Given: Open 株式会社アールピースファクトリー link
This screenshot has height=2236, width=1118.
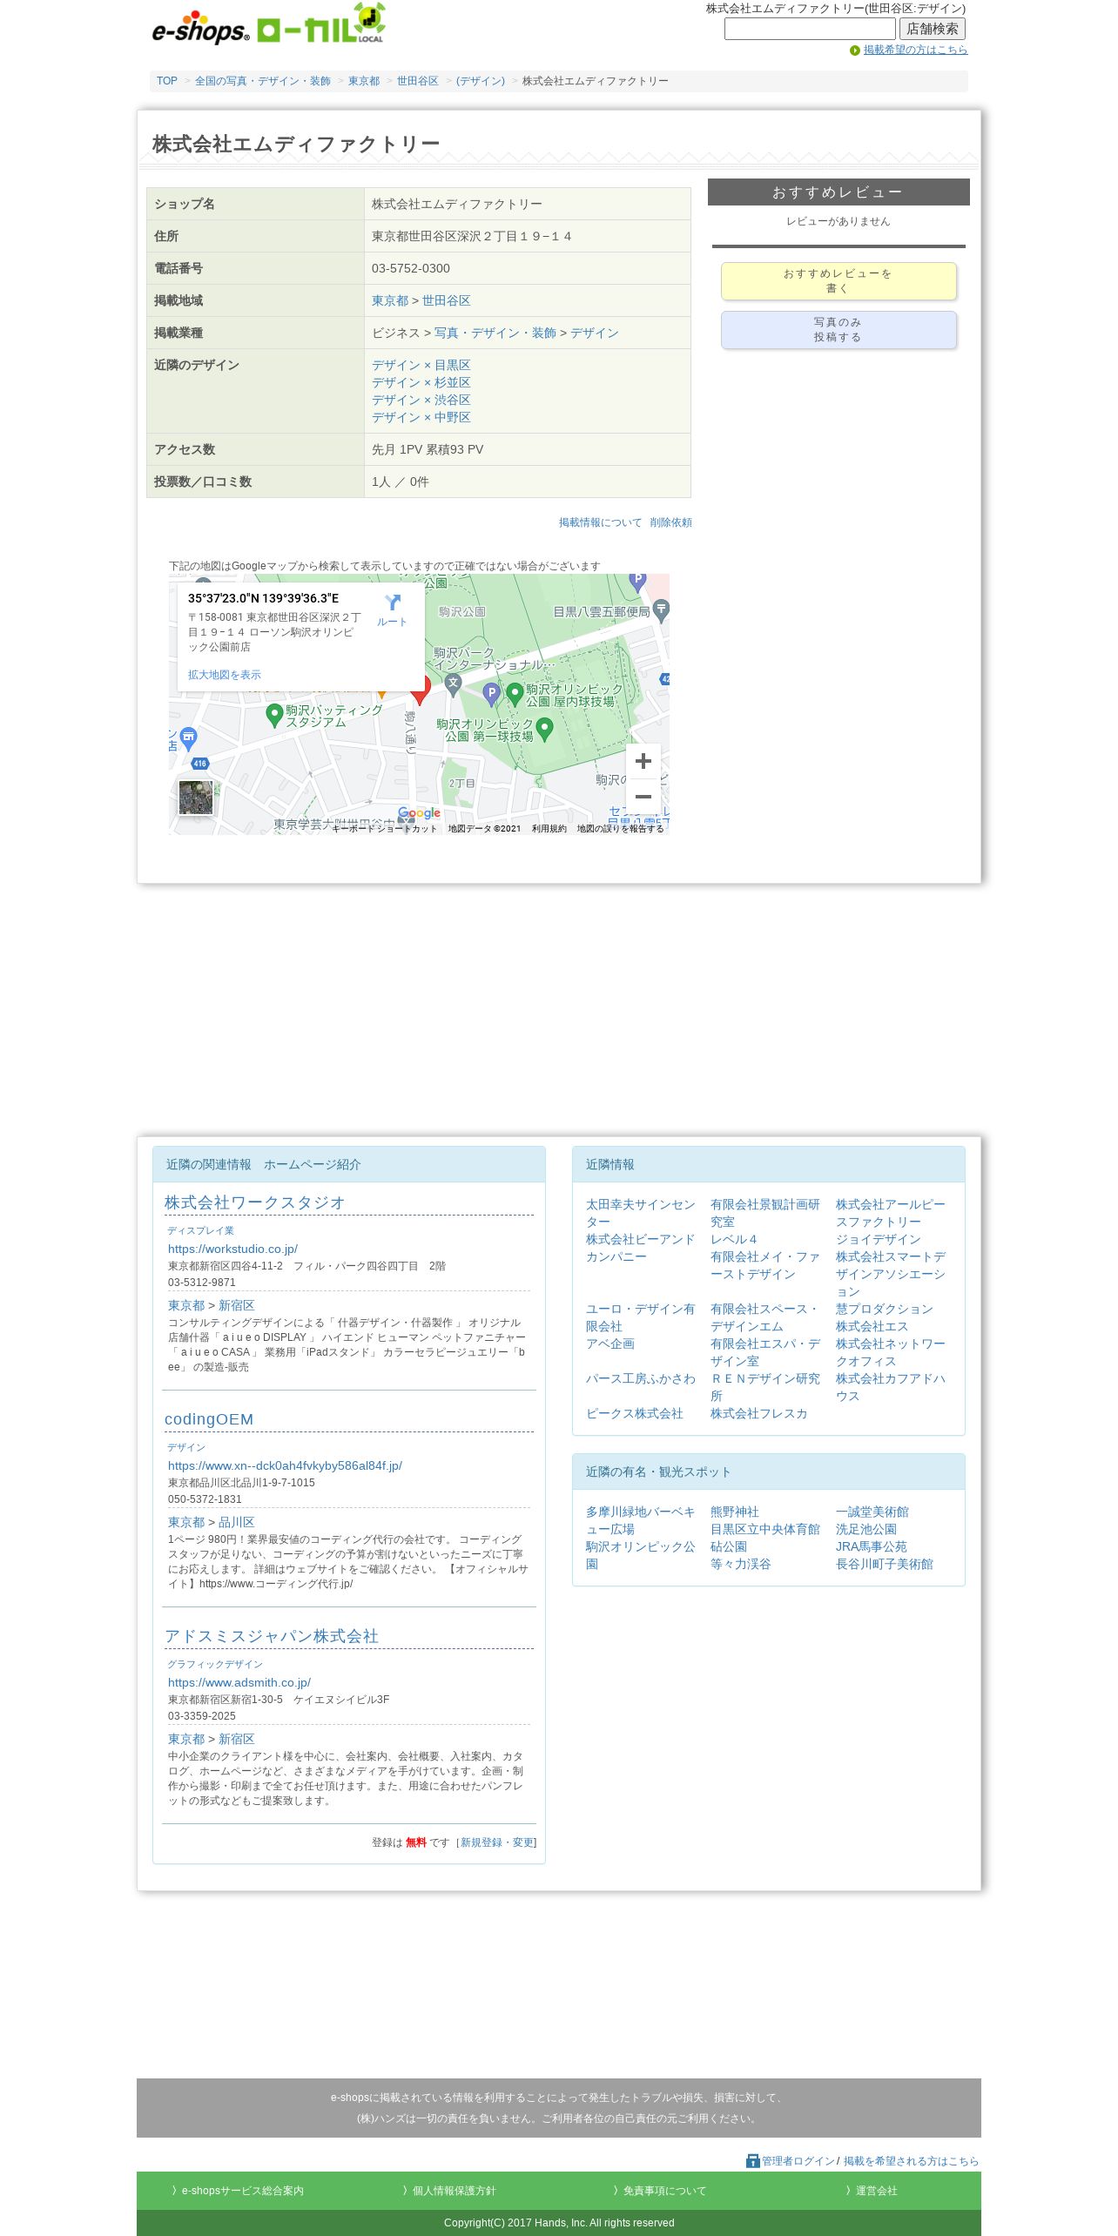Looking at the screenshot, I should coord(891,1213).
